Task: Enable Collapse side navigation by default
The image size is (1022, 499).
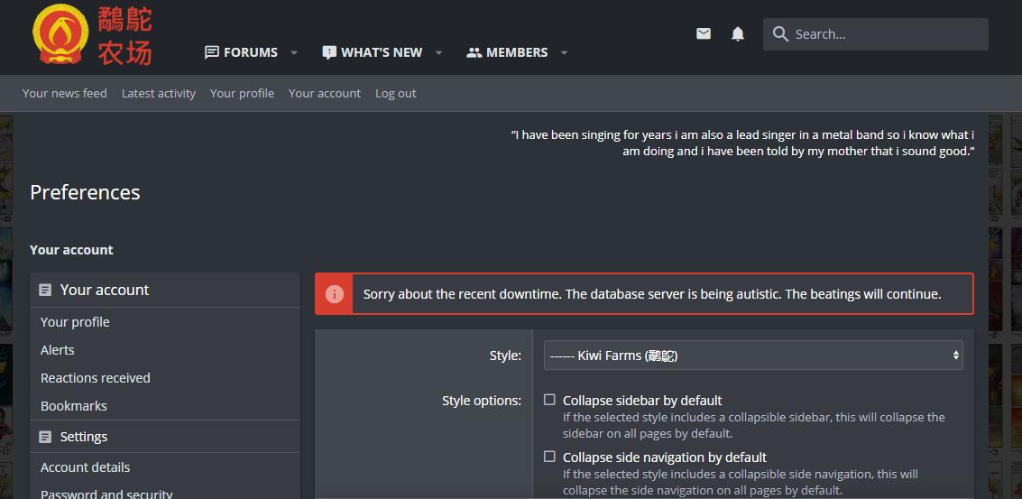Action: [x=549, y=457]
